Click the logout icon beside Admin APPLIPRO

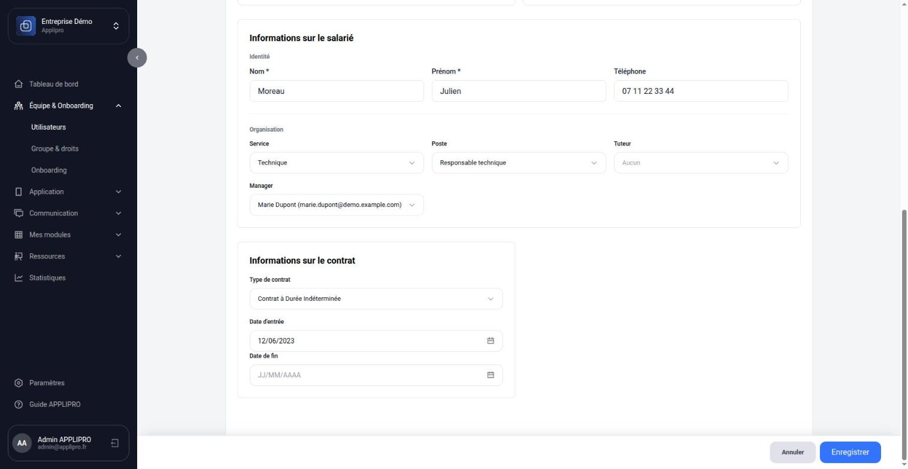(115, 443)
